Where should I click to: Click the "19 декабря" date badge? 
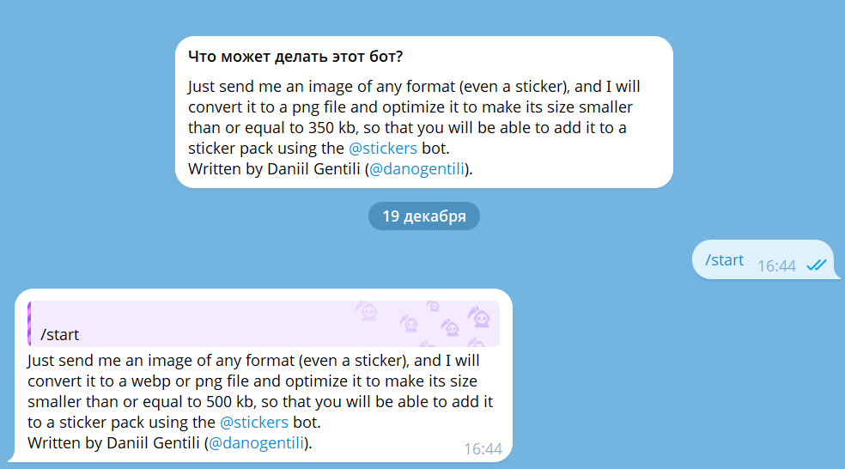click(x=424, y=216)
